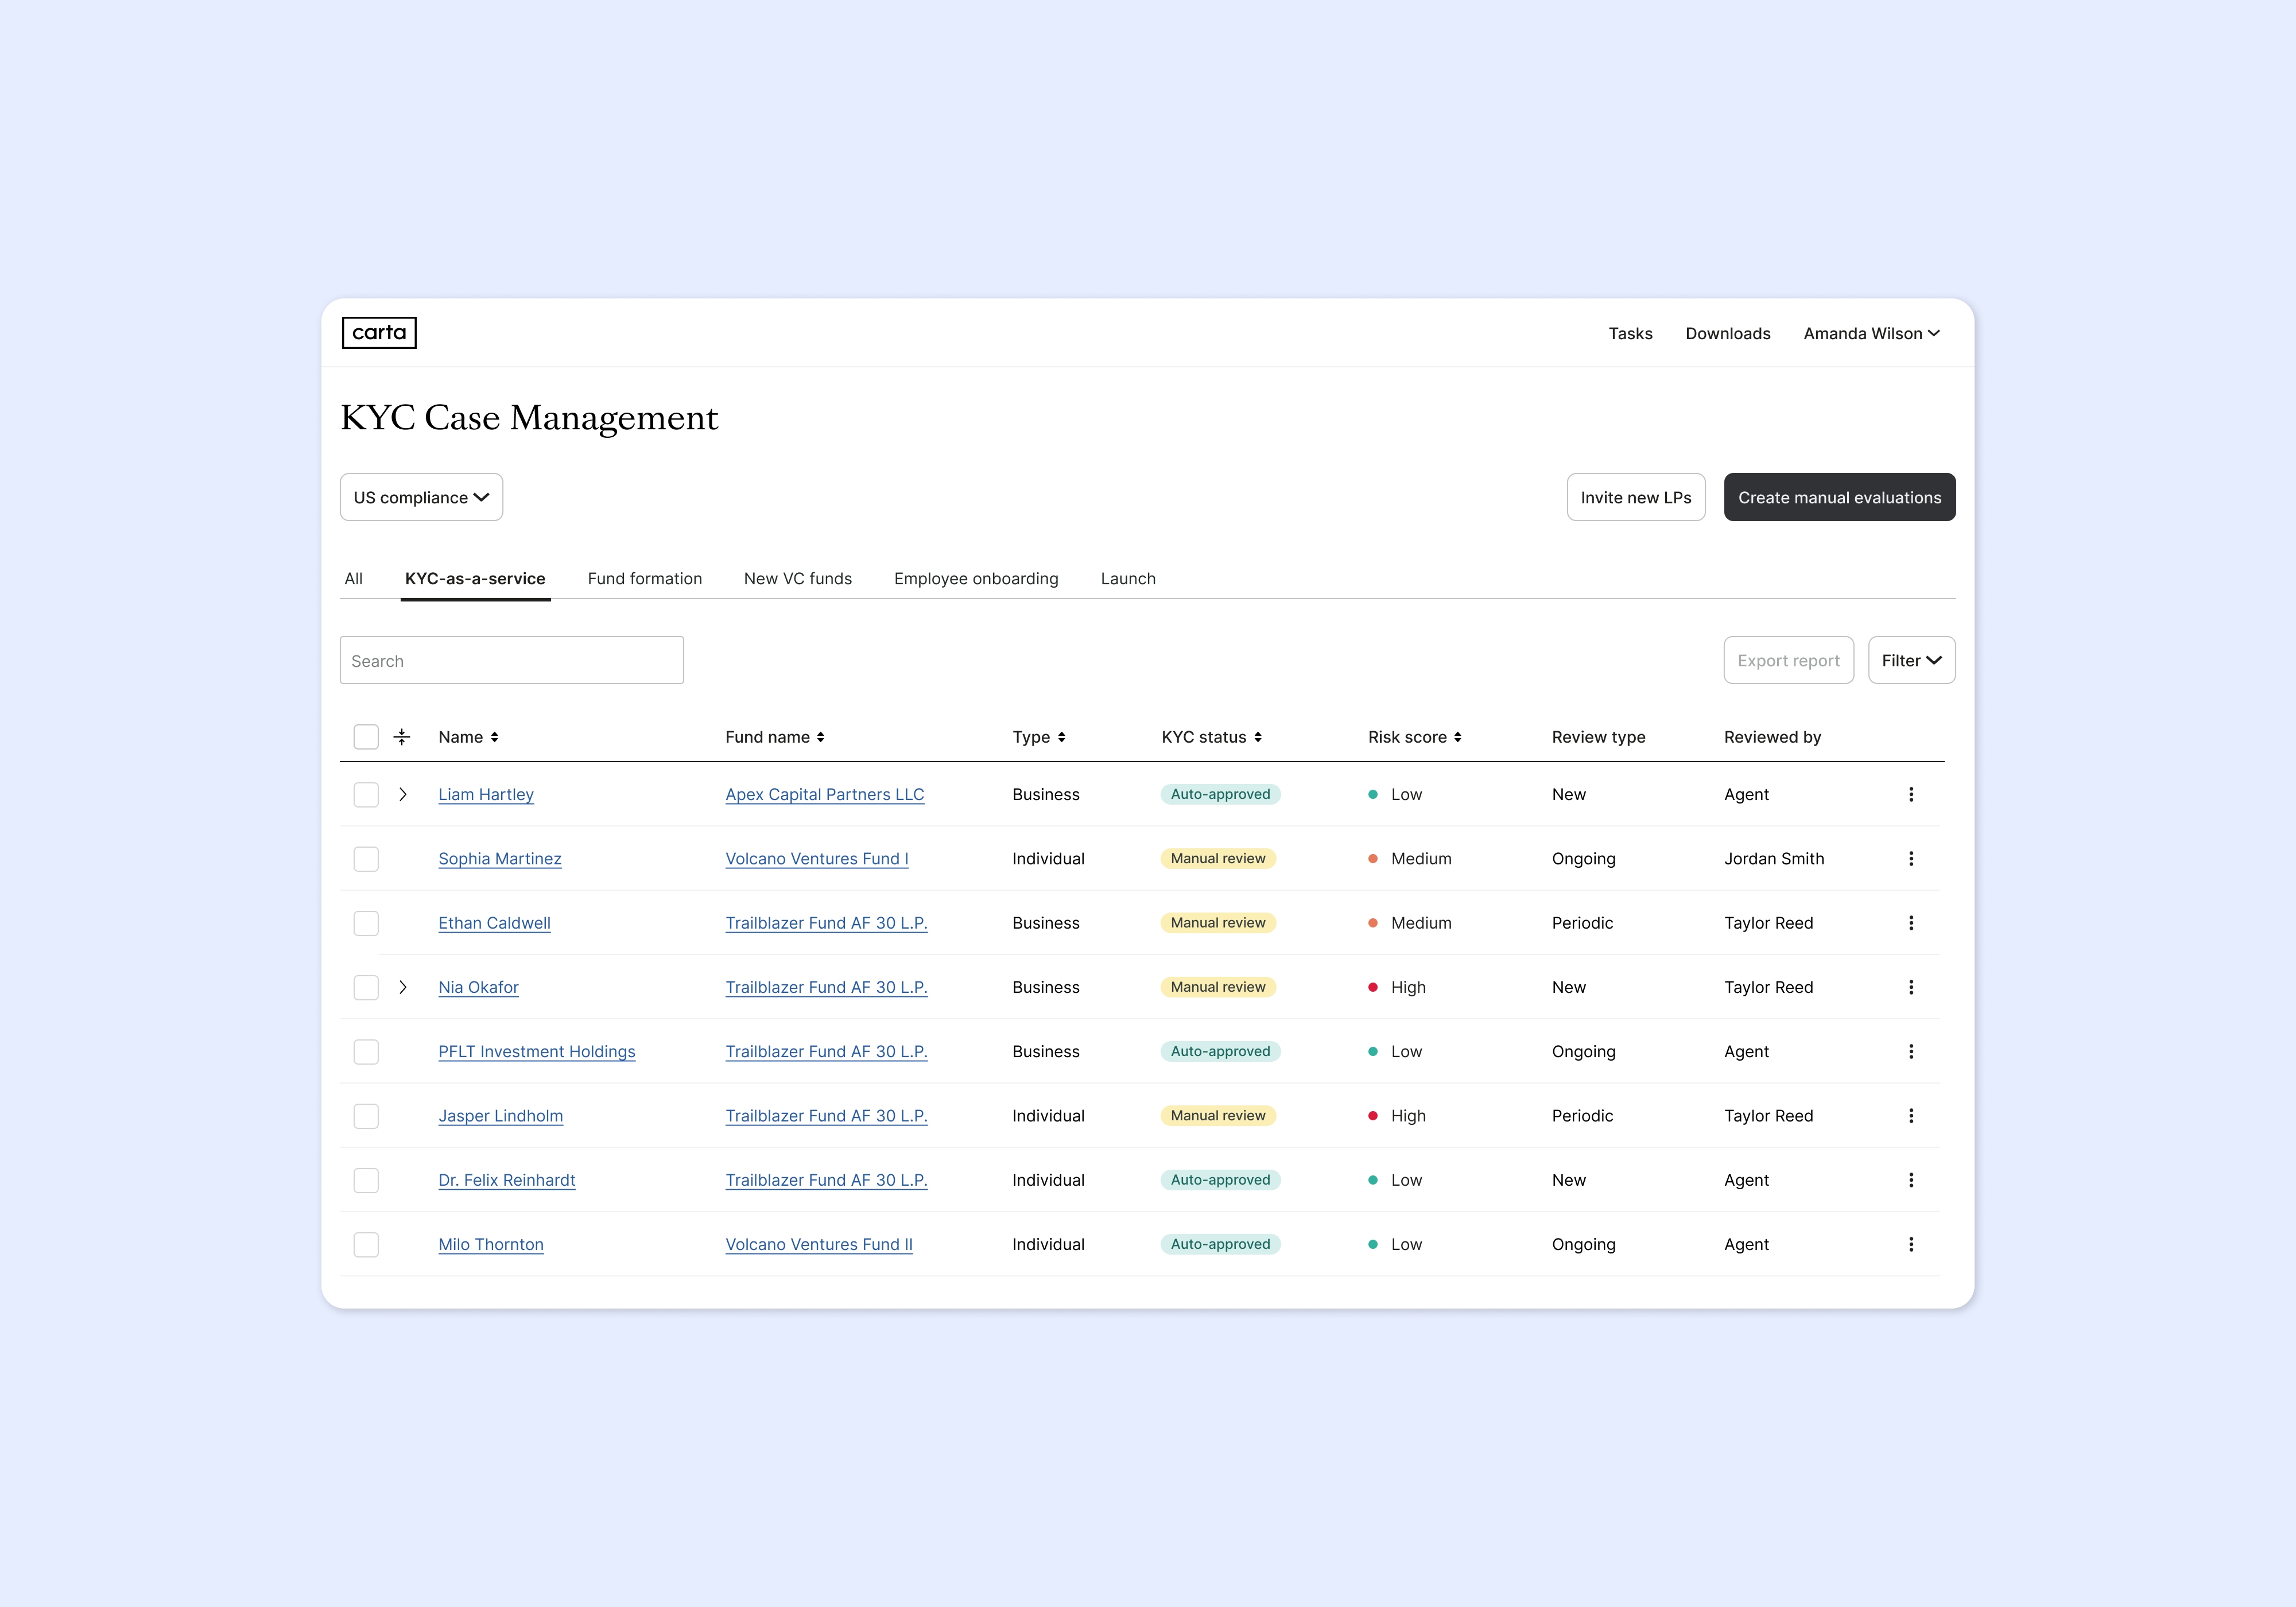Open the Sophia Martinez case link
The image size is (2296, 1607).
pyautogui.click(x=500, y=858)
